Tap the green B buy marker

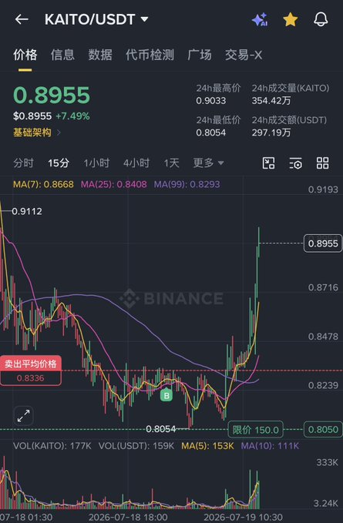point(166,396)
